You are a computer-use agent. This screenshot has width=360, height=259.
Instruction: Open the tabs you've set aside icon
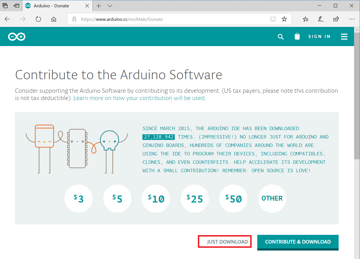coord(5,6)
